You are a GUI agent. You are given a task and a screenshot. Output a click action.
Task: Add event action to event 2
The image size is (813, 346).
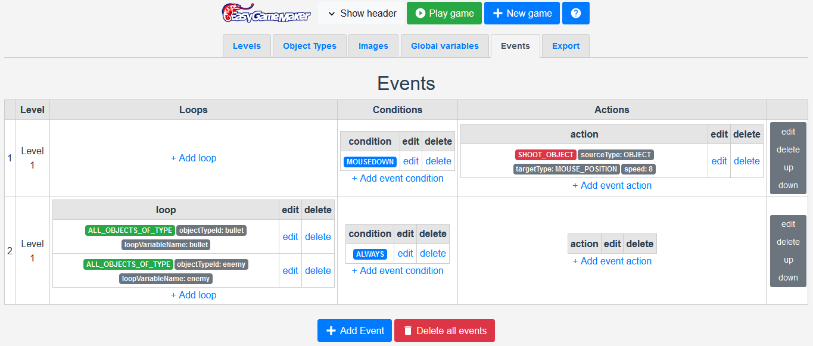pos(612,261)
